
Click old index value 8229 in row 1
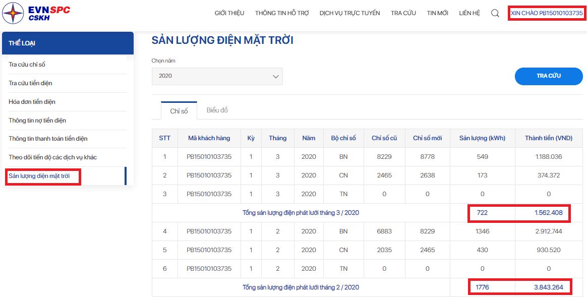coord(384,157)
